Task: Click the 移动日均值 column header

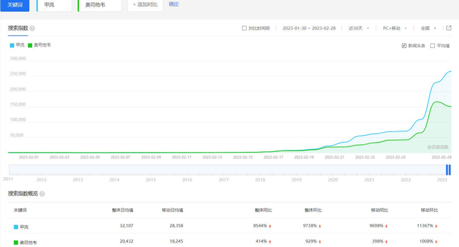Action: 172,210
